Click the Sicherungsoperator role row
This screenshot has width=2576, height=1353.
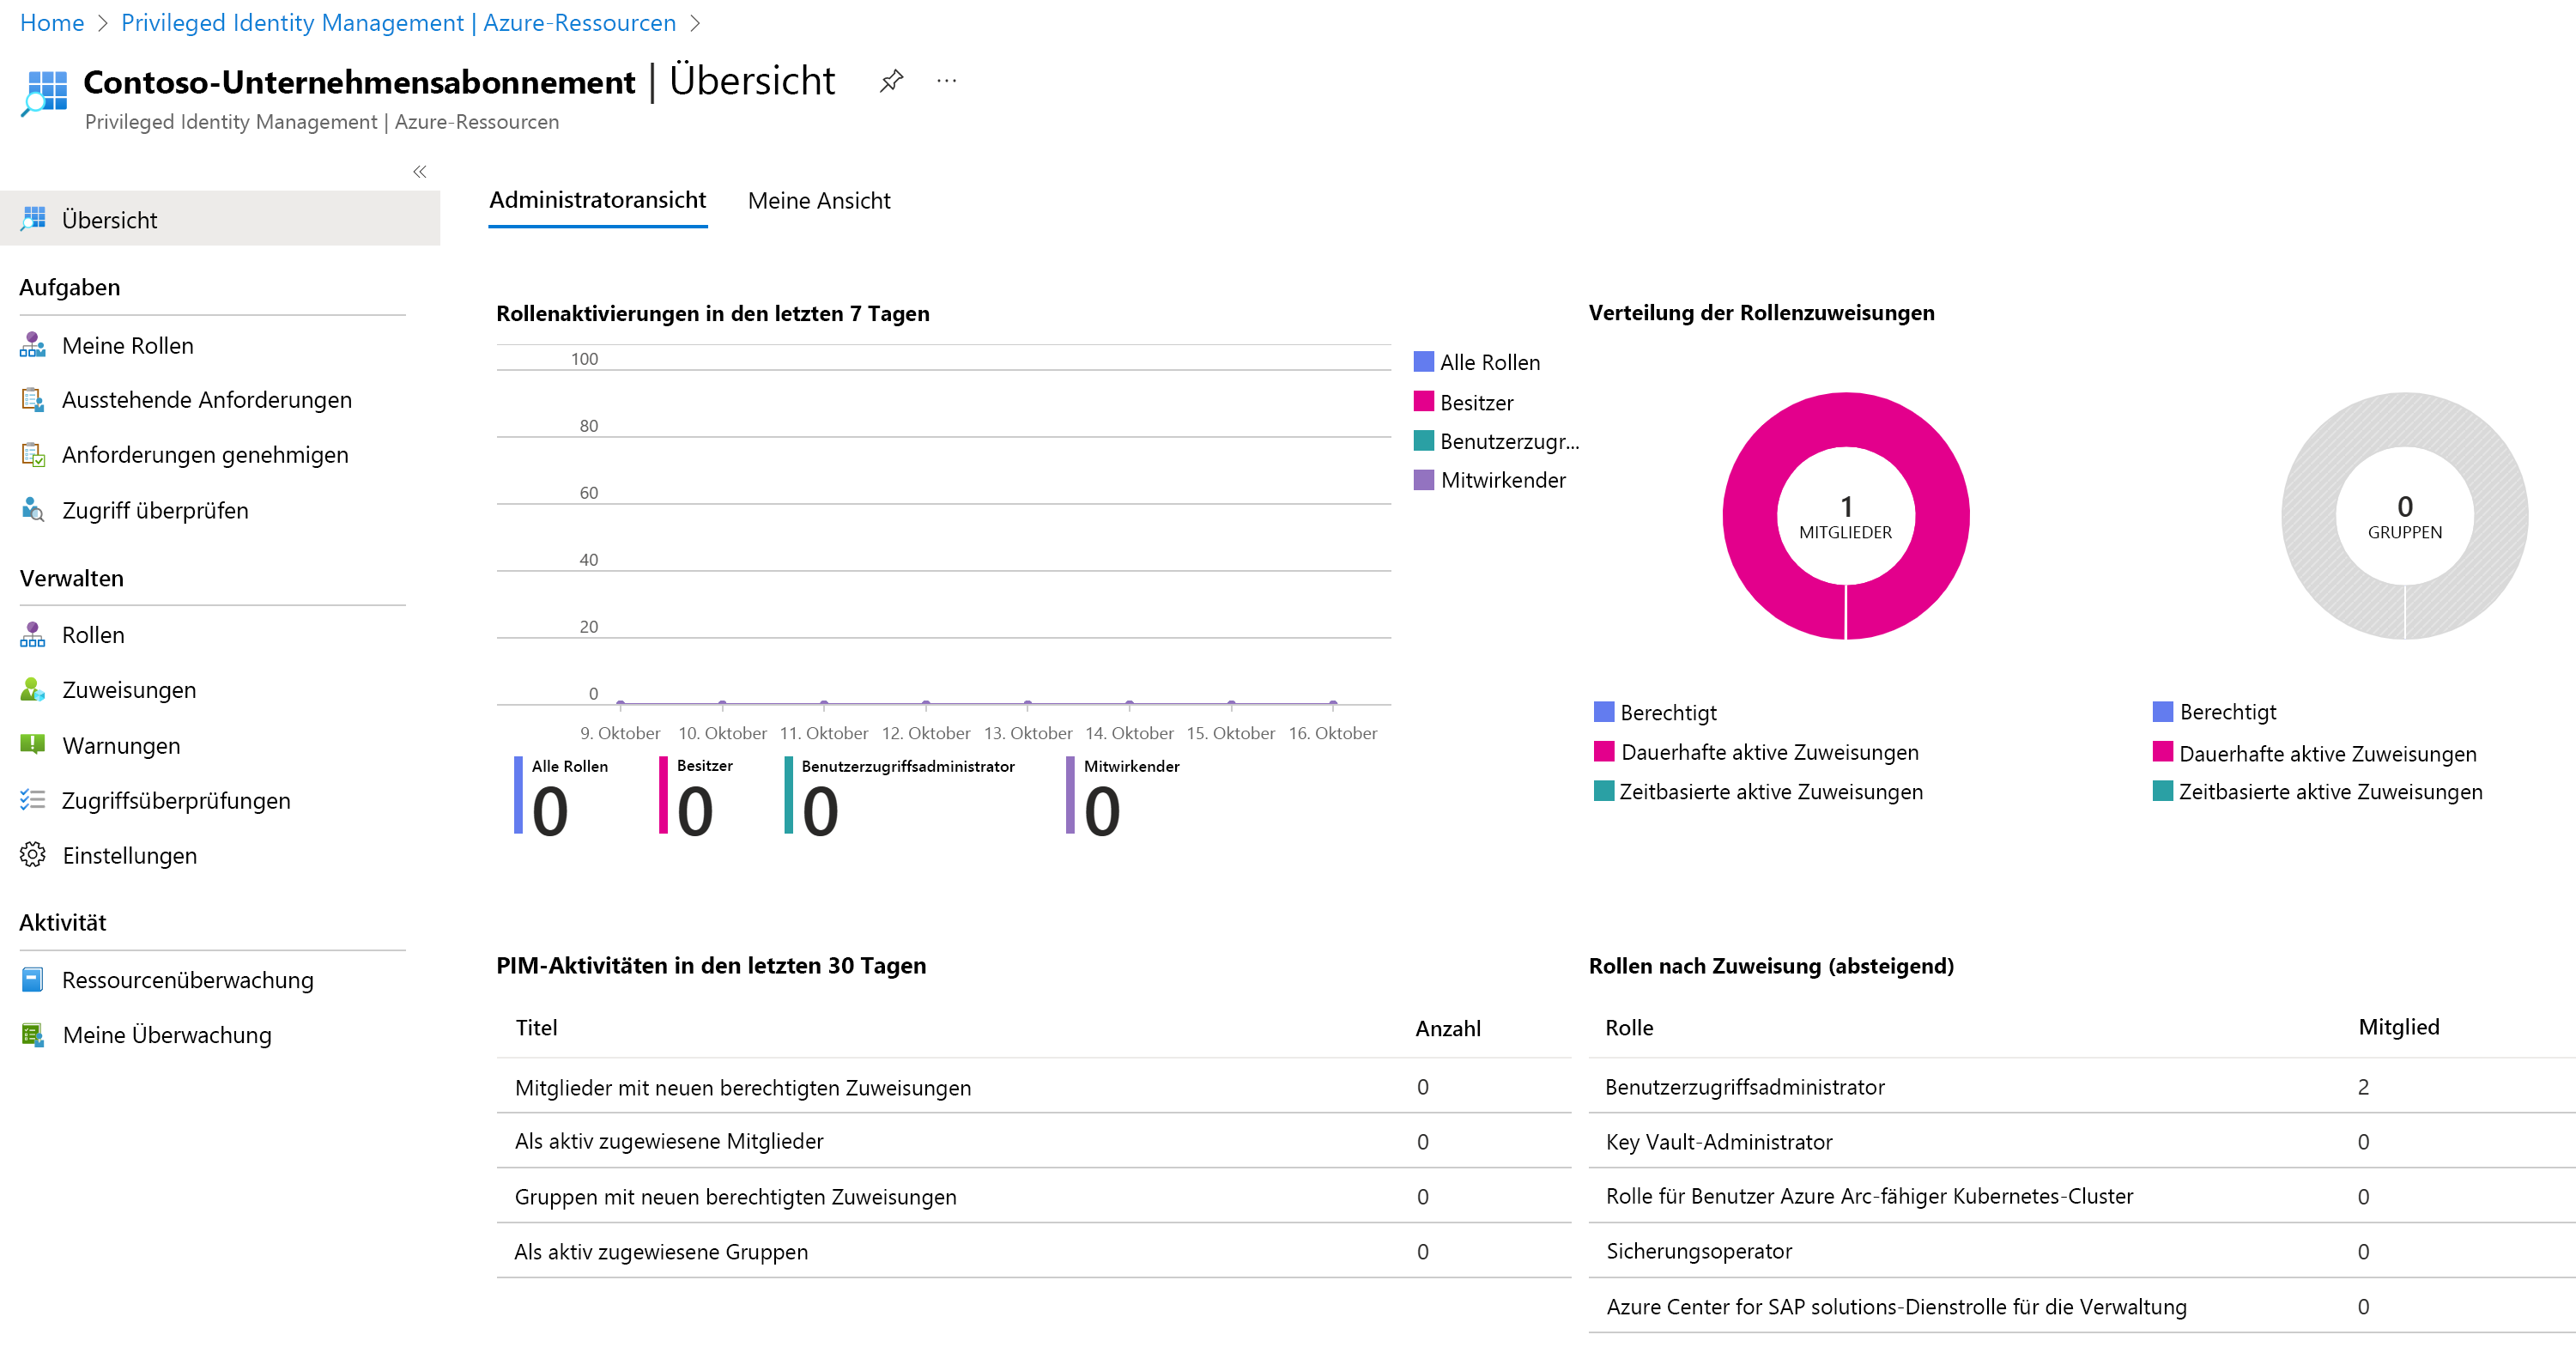tap(2082, 1252)
